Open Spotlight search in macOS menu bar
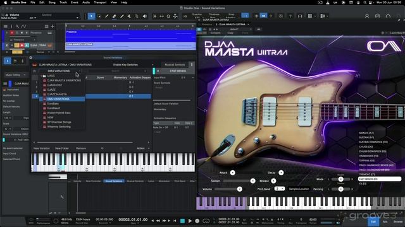 coord(364,3)
